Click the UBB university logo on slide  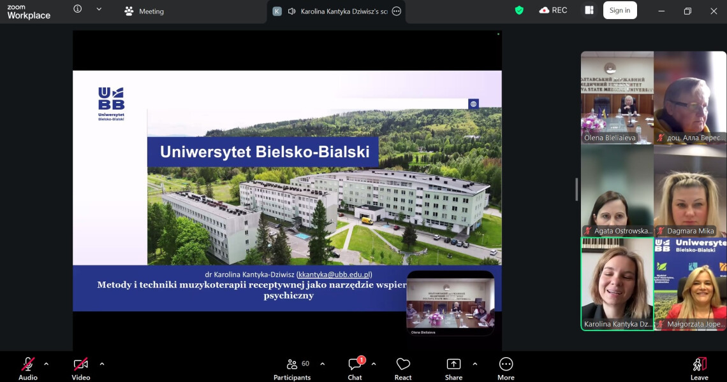coord(111,104)
